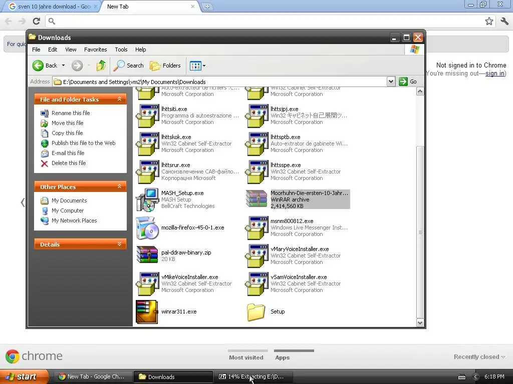Click the green Go button
The image size is (513, 384).
point(408,81)
